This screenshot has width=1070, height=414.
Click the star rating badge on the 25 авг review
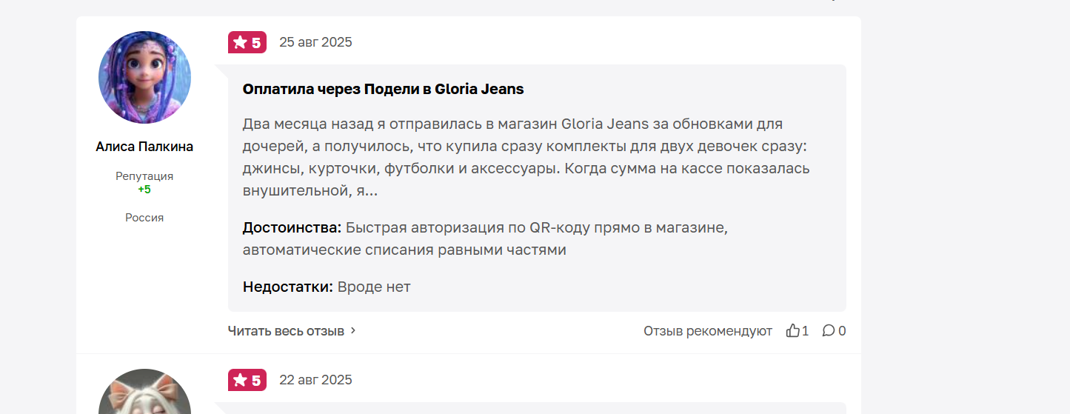(247, 42)
